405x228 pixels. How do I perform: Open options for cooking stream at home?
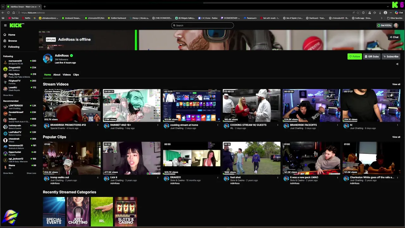218,125
